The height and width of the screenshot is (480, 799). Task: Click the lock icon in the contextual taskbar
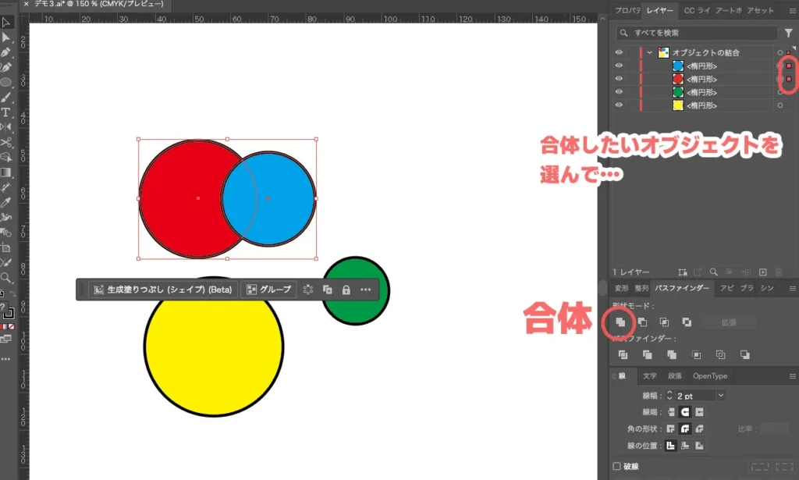[x=346, y=290]
